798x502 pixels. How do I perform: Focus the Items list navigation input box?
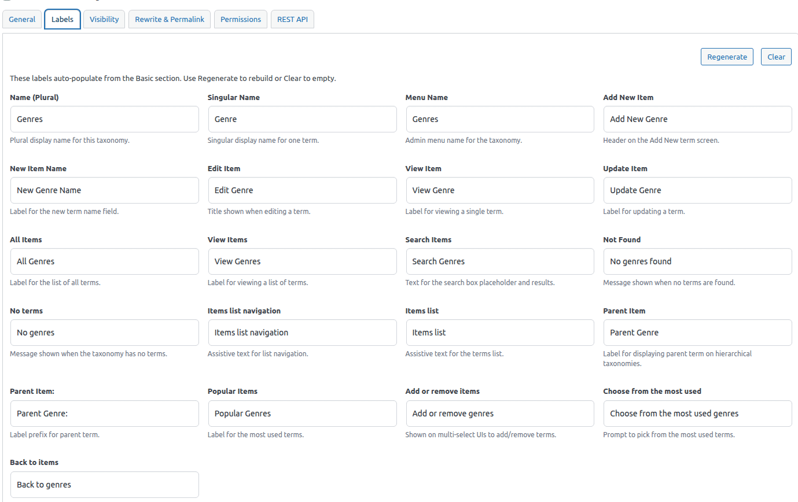(x=303, y=333)
